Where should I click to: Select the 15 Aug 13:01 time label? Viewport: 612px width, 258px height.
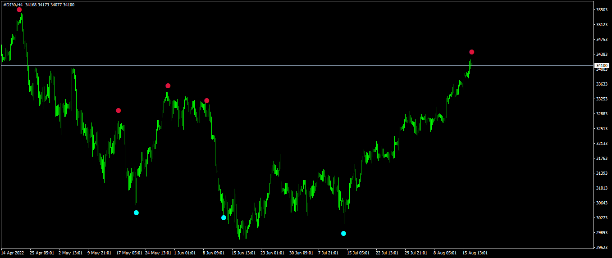pos(475,253)
